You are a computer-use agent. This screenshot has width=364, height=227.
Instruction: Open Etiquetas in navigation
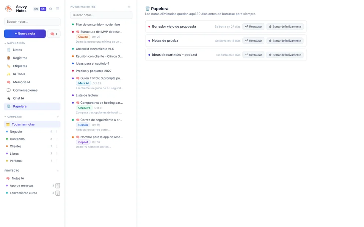coord(32,66)
